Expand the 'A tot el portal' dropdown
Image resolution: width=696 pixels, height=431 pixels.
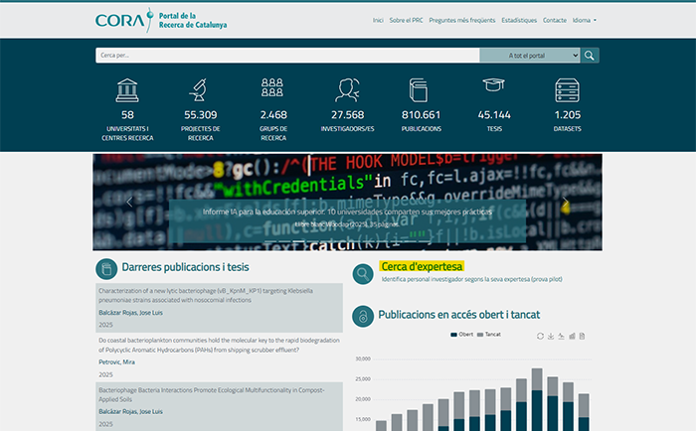coord(529,56)
